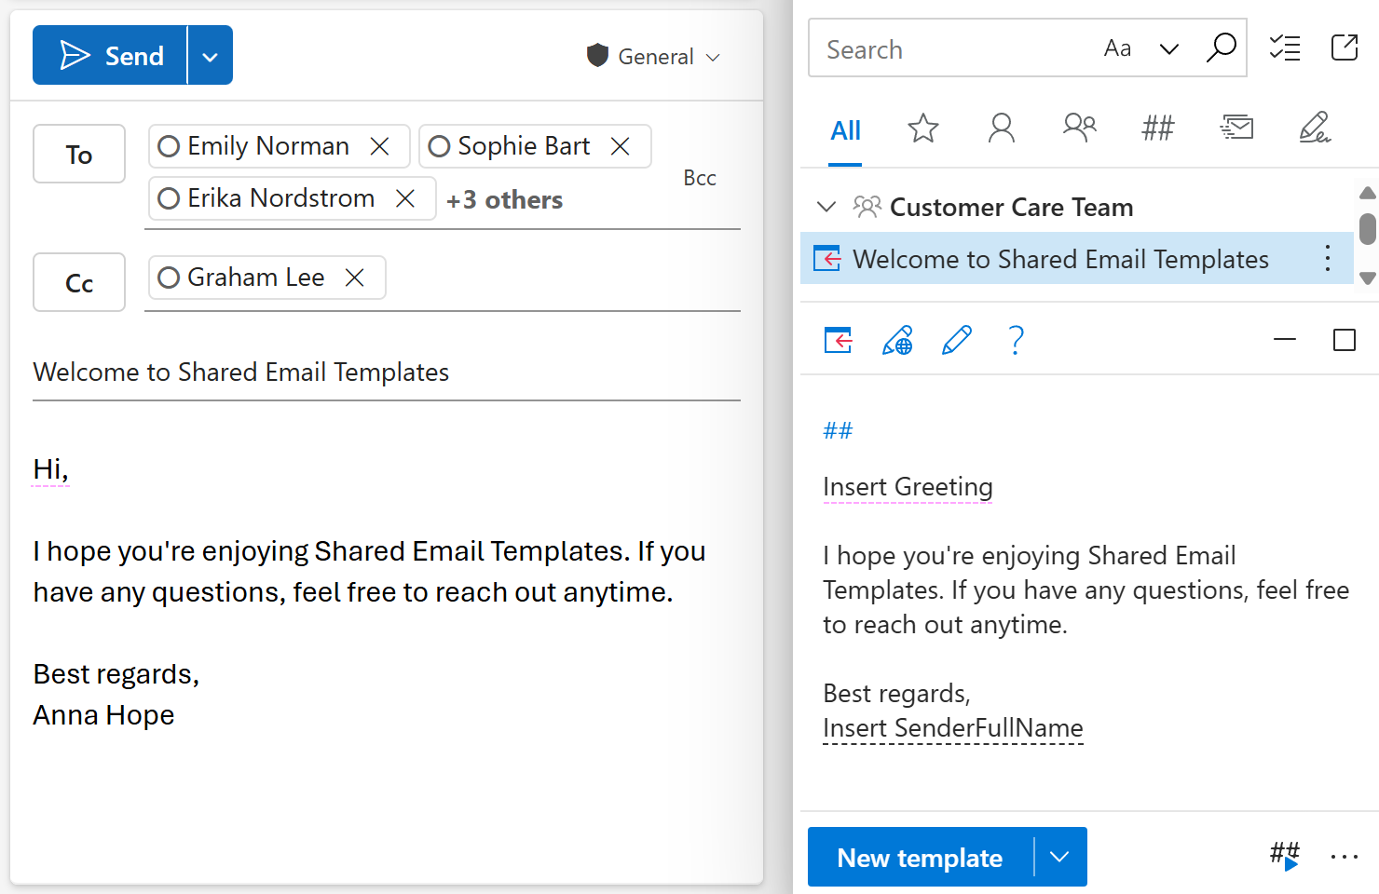Click the paste template icon in list row
Viewport: 1379px width, 894px height.
(x=827, y=258)
